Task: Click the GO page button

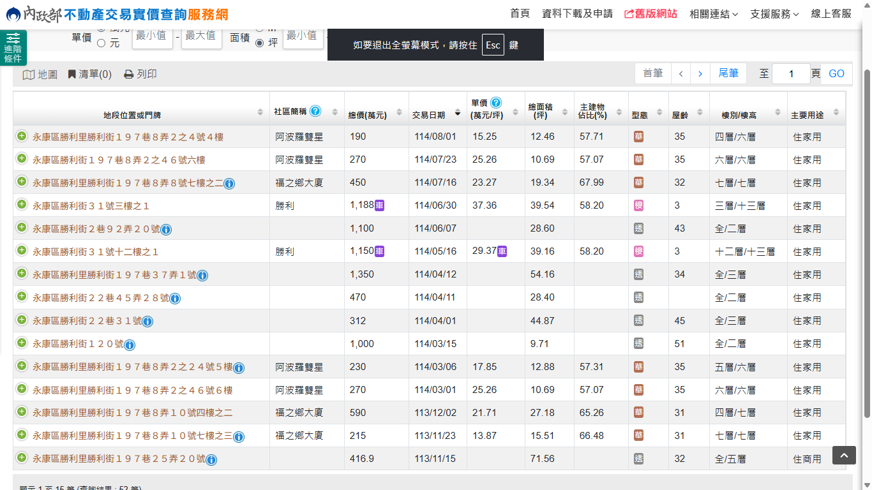Action: (x=836, y=73)
